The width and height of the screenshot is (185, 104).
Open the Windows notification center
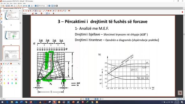[182, 102]
